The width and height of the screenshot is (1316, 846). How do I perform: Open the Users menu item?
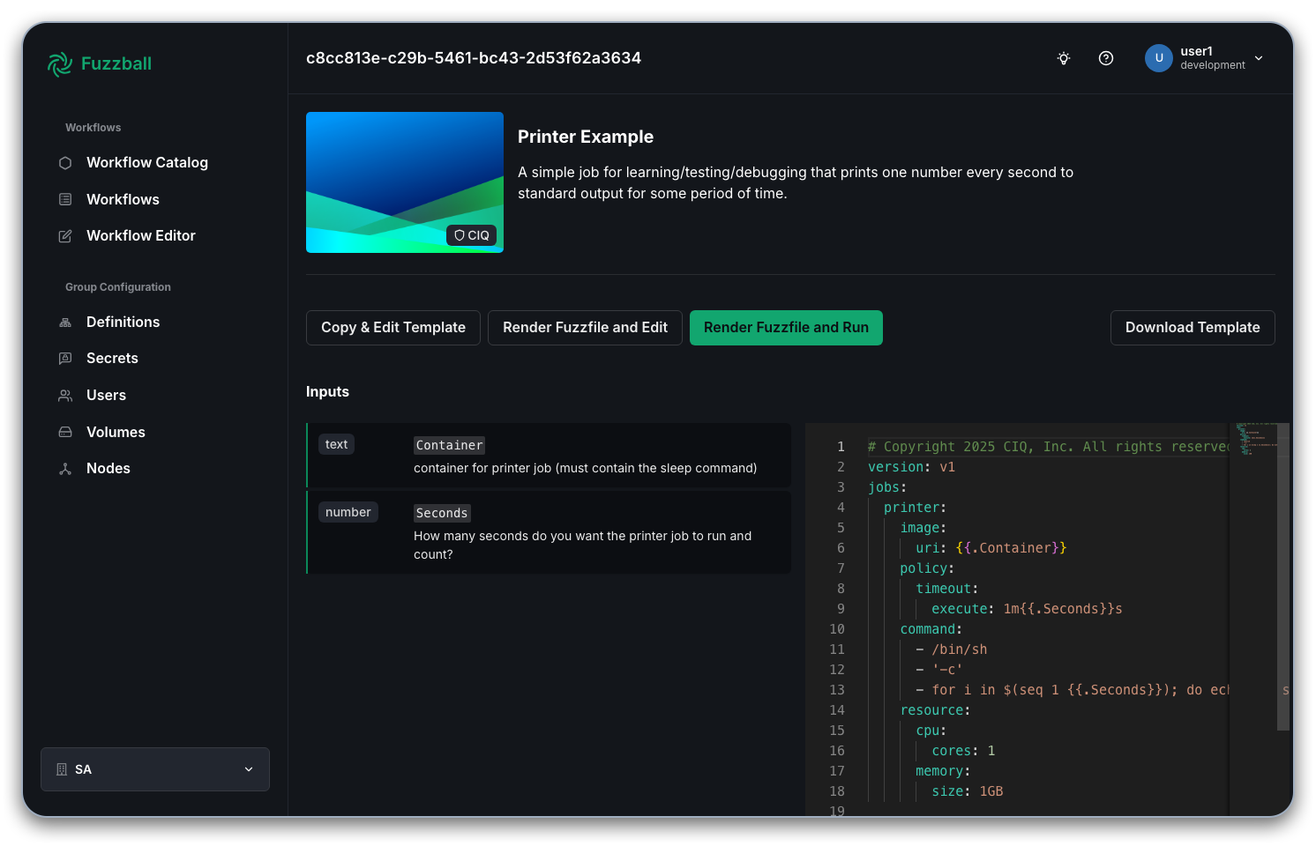tap(106, 396)
